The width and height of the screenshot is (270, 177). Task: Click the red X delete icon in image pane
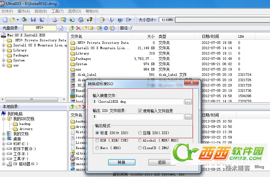78,28
